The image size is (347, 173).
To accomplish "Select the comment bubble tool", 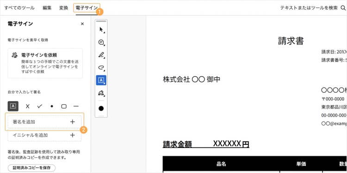I will point(101,42).
